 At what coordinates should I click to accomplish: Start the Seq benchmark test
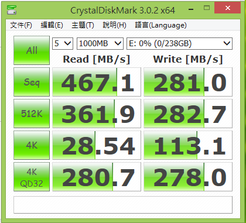(x=32, y=82)
